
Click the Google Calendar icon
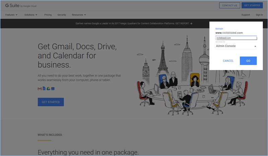click(53, 88)
